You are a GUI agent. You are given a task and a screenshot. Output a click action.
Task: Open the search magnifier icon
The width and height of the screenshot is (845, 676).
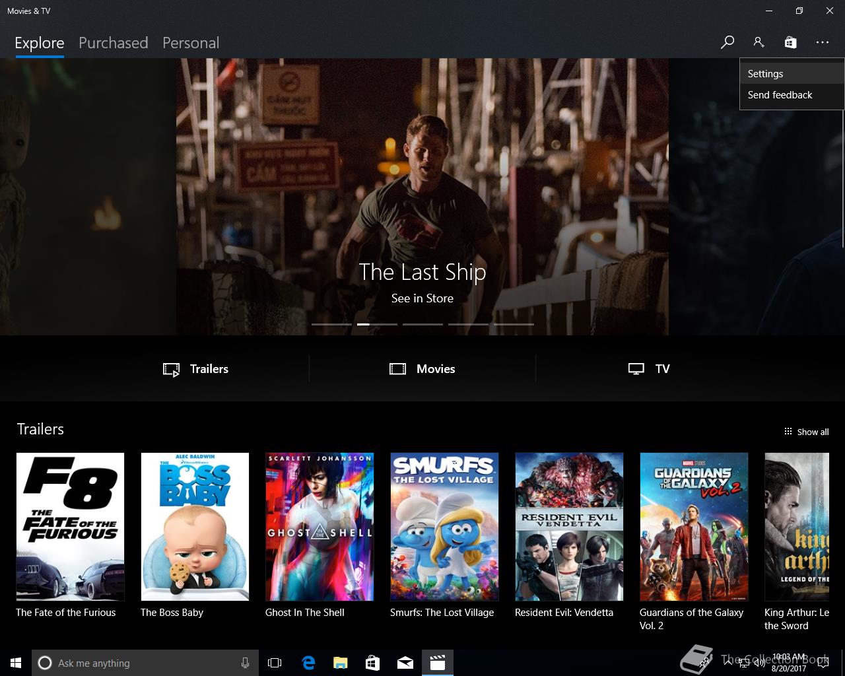[x=727, y=42]
